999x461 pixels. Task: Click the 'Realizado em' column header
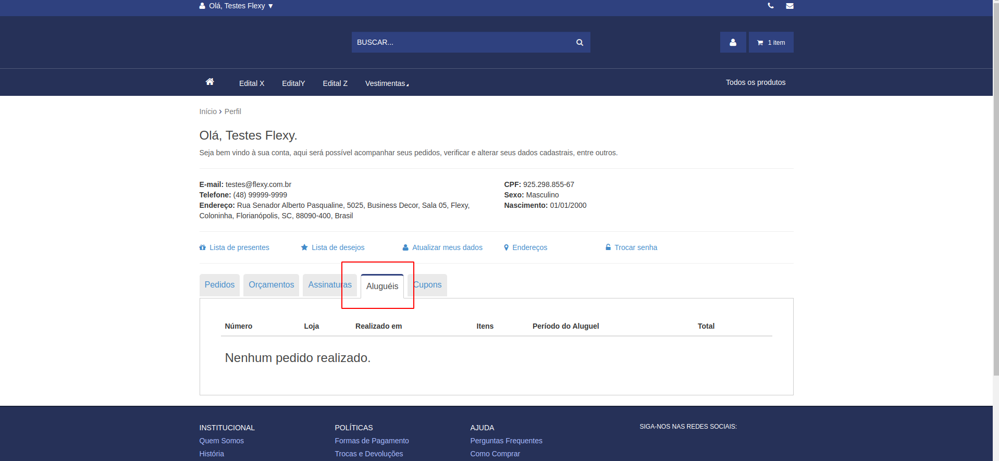pyautogui.click(x=378, y=326)
